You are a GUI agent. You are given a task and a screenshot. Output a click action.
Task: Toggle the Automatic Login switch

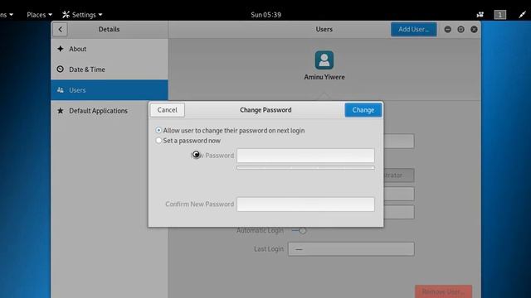click(300, 230)
